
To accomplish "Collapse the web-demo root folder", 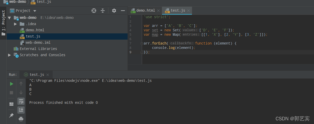I will (x=9, y=18).
